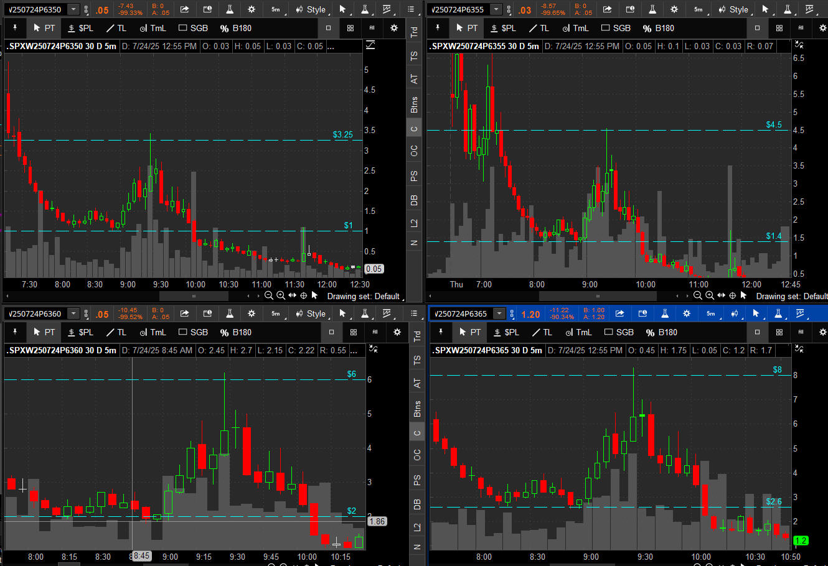Open the L2 side tab beside the P6350 chart
The height and width of the screenshot is (566, 828).
[x=414, y=222]
